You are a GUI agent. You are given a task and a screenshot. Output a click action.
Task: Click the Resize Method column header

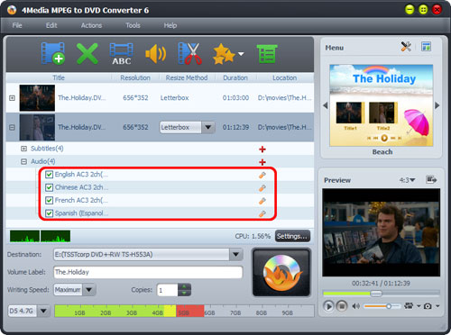187,77
